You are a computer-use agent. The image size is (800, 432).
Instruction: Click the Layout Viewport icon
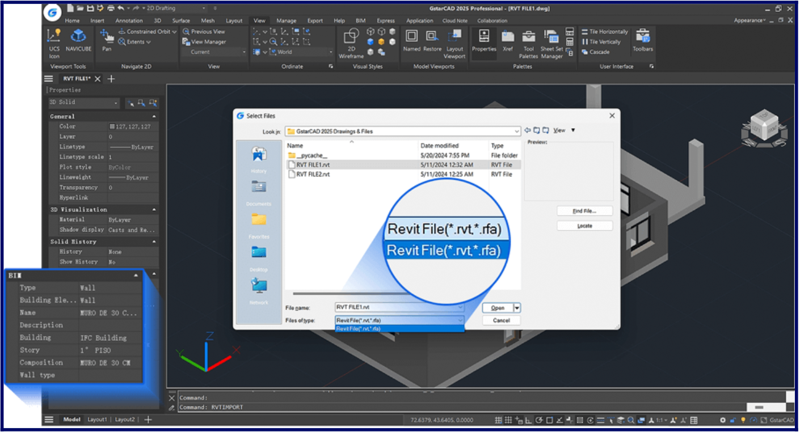pyautogui.click(x=454, y=43)
